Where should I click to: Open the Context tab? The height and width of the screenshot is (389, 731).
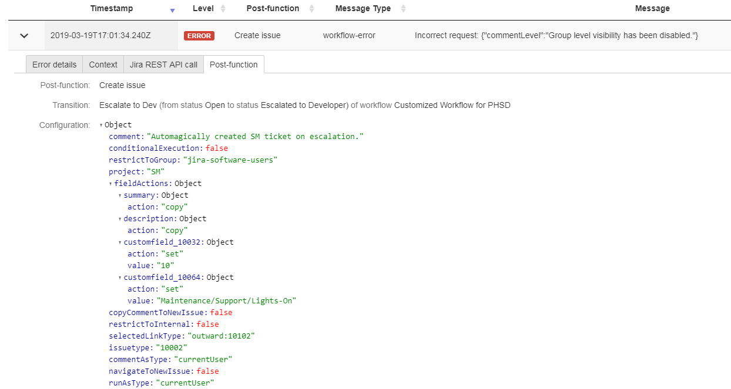(x=103, y=65)
